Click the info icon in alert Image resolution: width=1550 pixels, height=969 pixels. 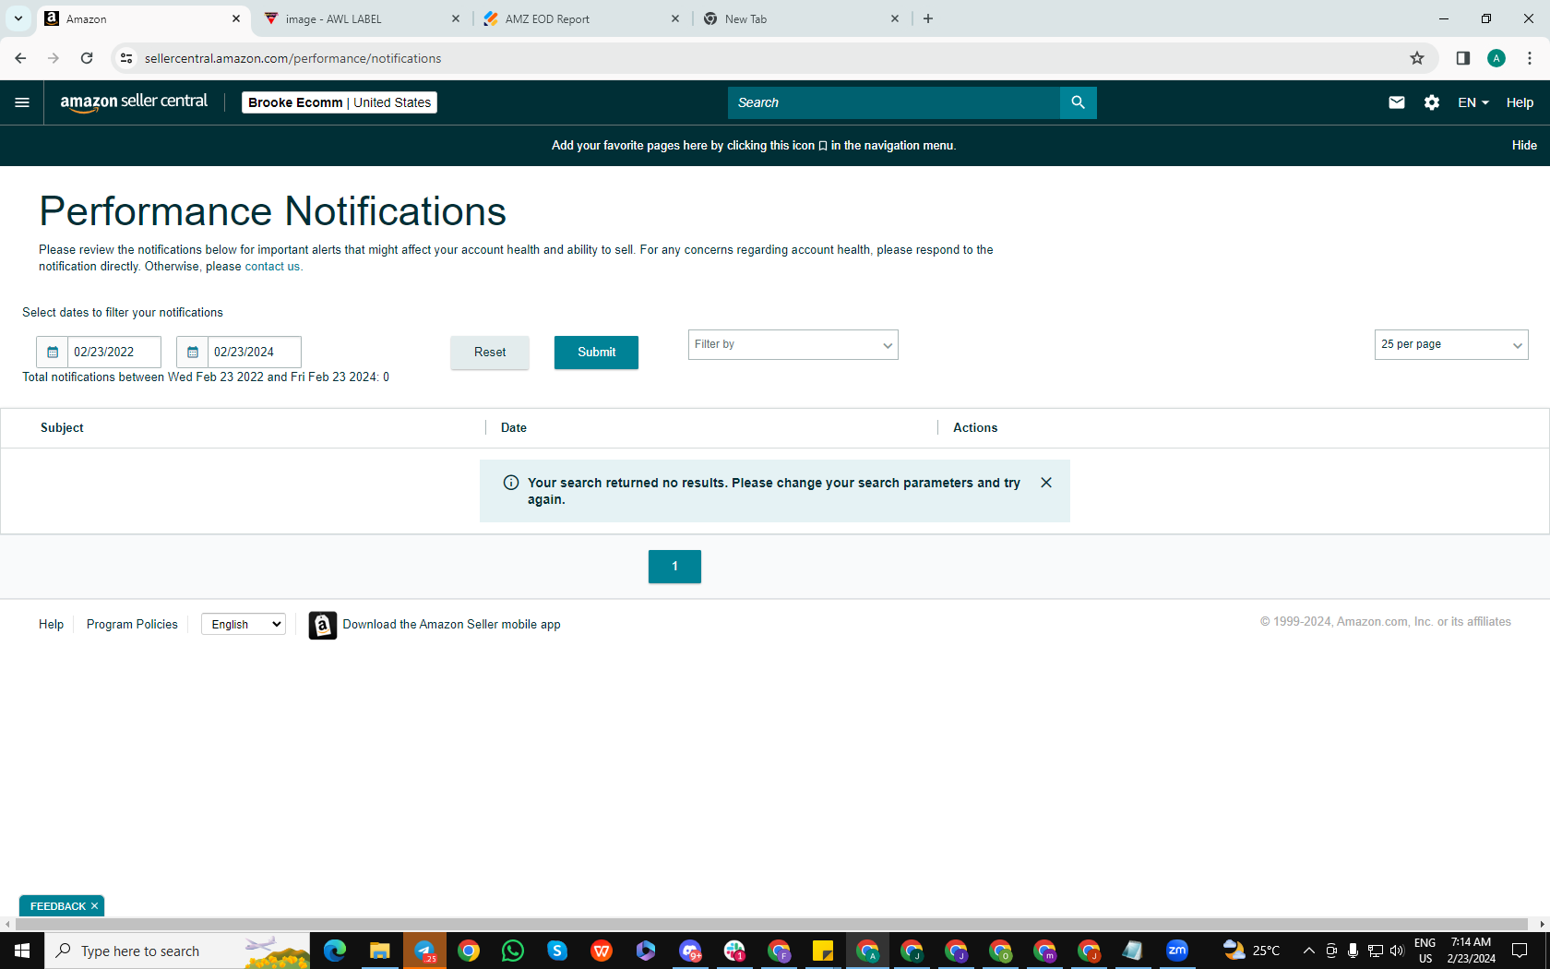tap(511, 483)
